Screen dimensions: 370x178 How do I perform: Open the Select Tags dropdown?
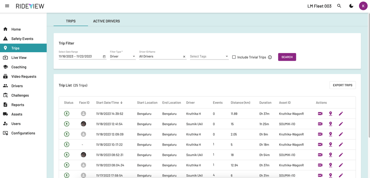pos(209,56)
